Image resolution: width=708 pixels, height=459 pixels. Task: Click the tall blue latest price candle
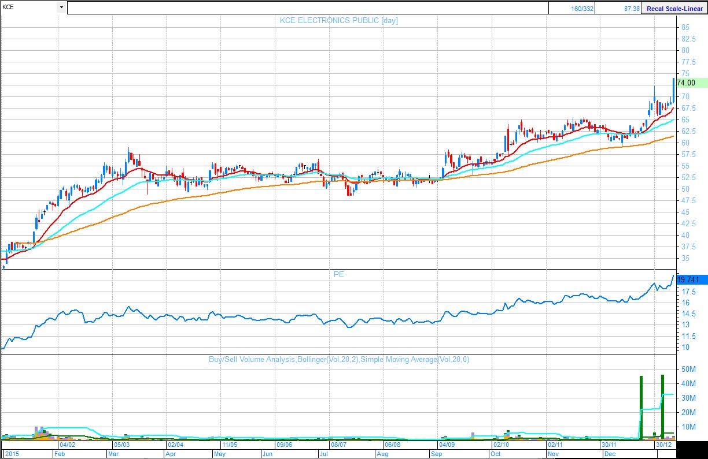point(673,90)
